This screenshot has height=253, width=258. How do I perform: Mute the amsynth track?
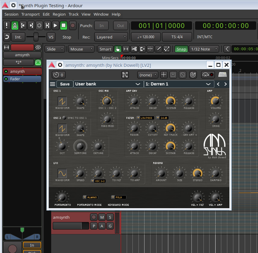tap(102, 217)
